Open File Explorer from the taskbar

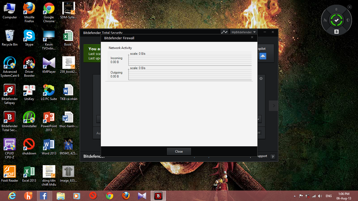61,196
